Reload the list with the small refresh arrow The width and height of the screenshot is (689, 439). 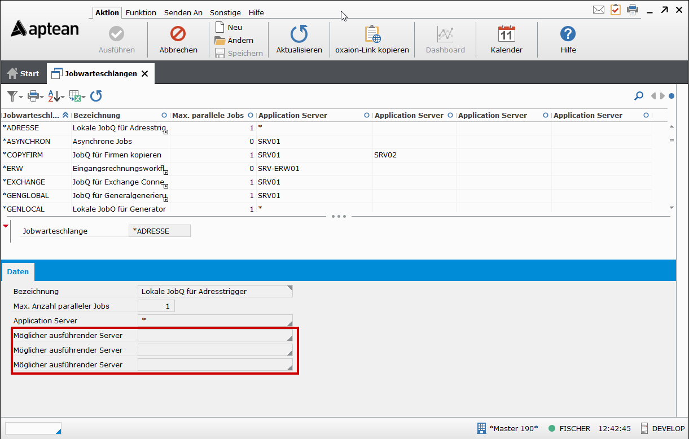coord(96,96)
